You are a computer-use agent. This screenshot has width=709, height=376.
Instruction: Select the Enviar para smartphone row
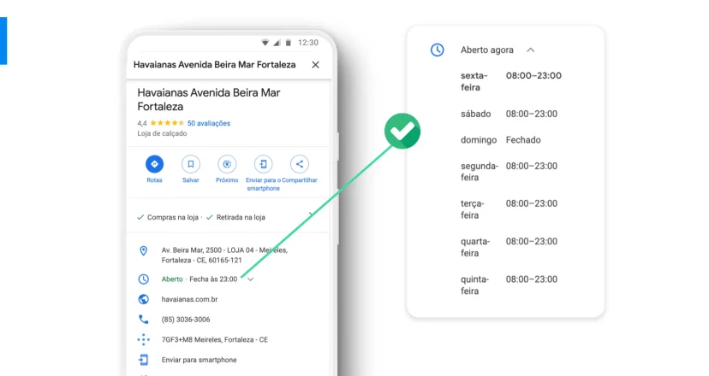click(229, 360)
